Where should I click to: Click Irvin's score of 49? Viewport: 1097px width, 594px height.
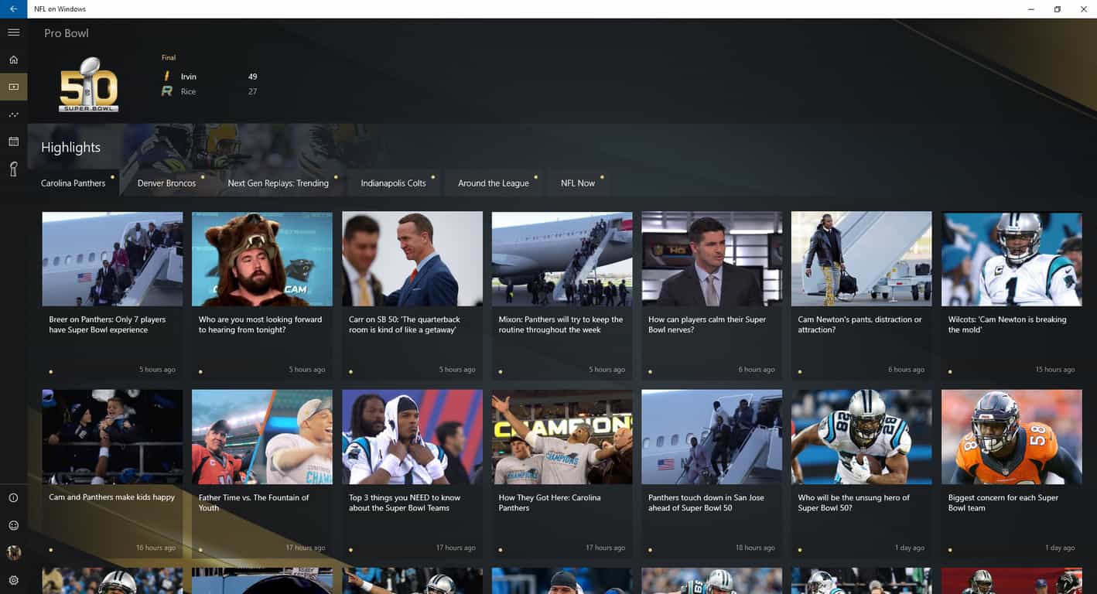click(253, 77)
